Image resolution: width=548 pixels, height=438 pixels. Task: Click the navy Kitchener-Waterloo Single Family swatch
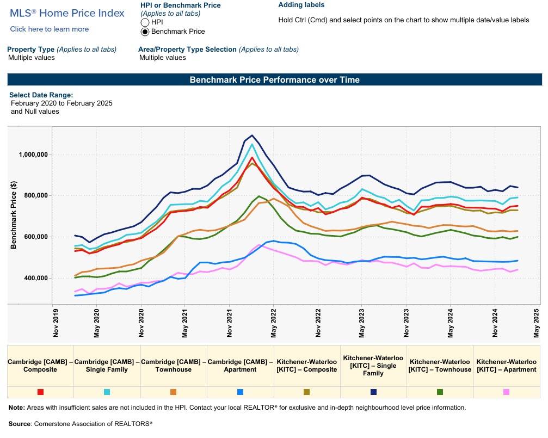(x=373, y=392)
